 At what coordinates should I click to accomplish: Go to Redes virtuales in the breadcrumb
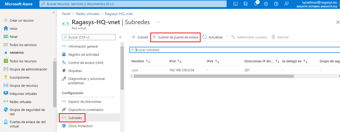[87, 14]
